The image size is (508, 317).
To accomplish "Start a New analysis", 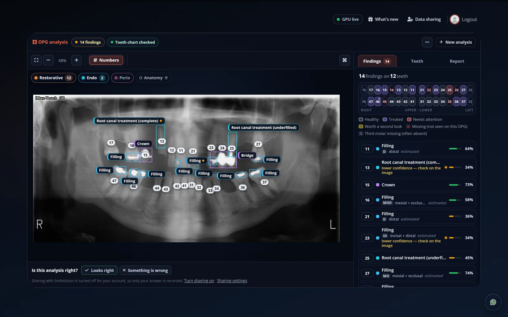I will [456, 42].
